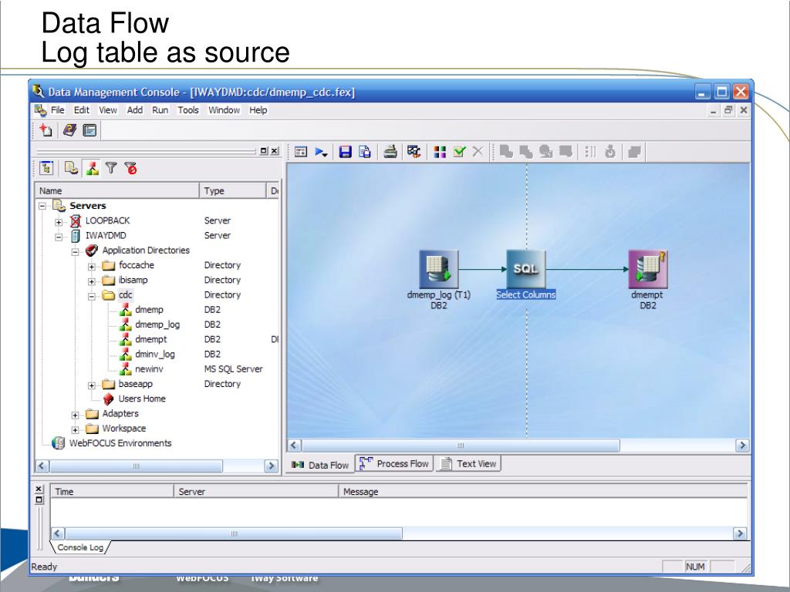Click the canvas horizontal scrollbar left arrow
Viewport: 790px width, 592px height.
click(294, 446)
